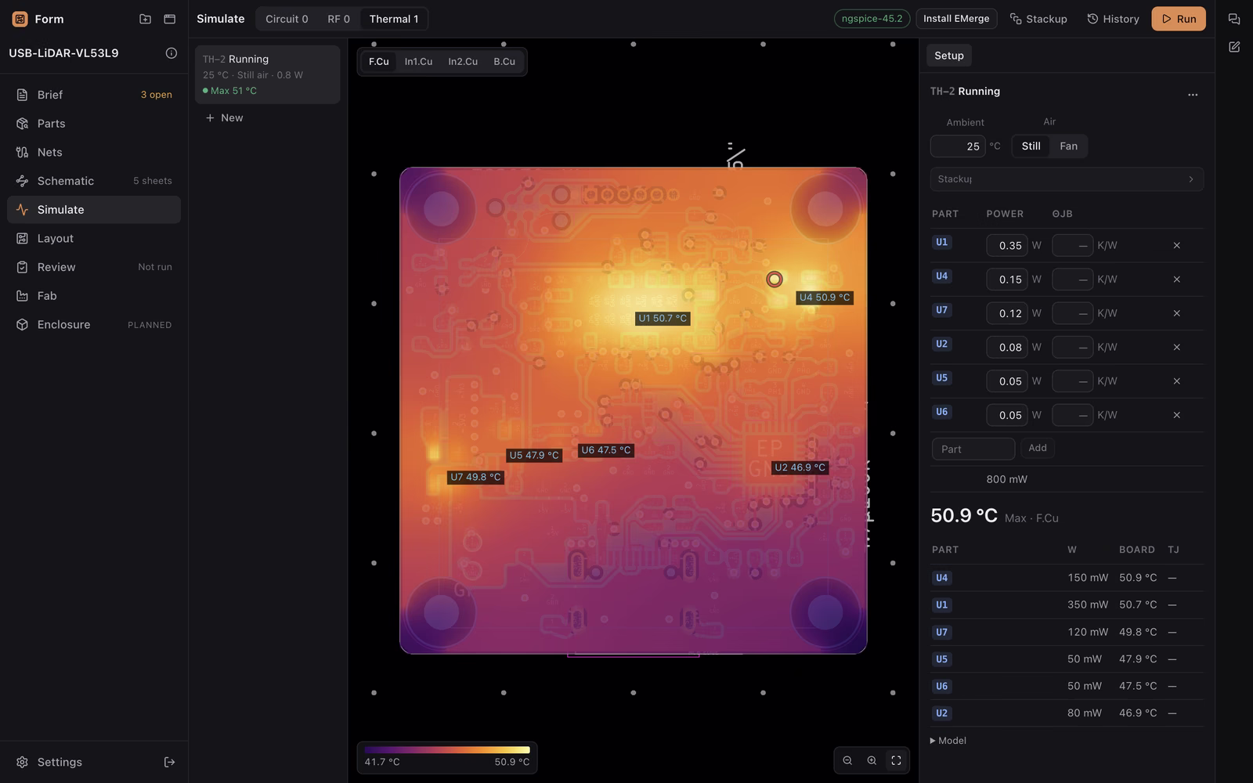Open the project window icon beside Form

point(169,19)
